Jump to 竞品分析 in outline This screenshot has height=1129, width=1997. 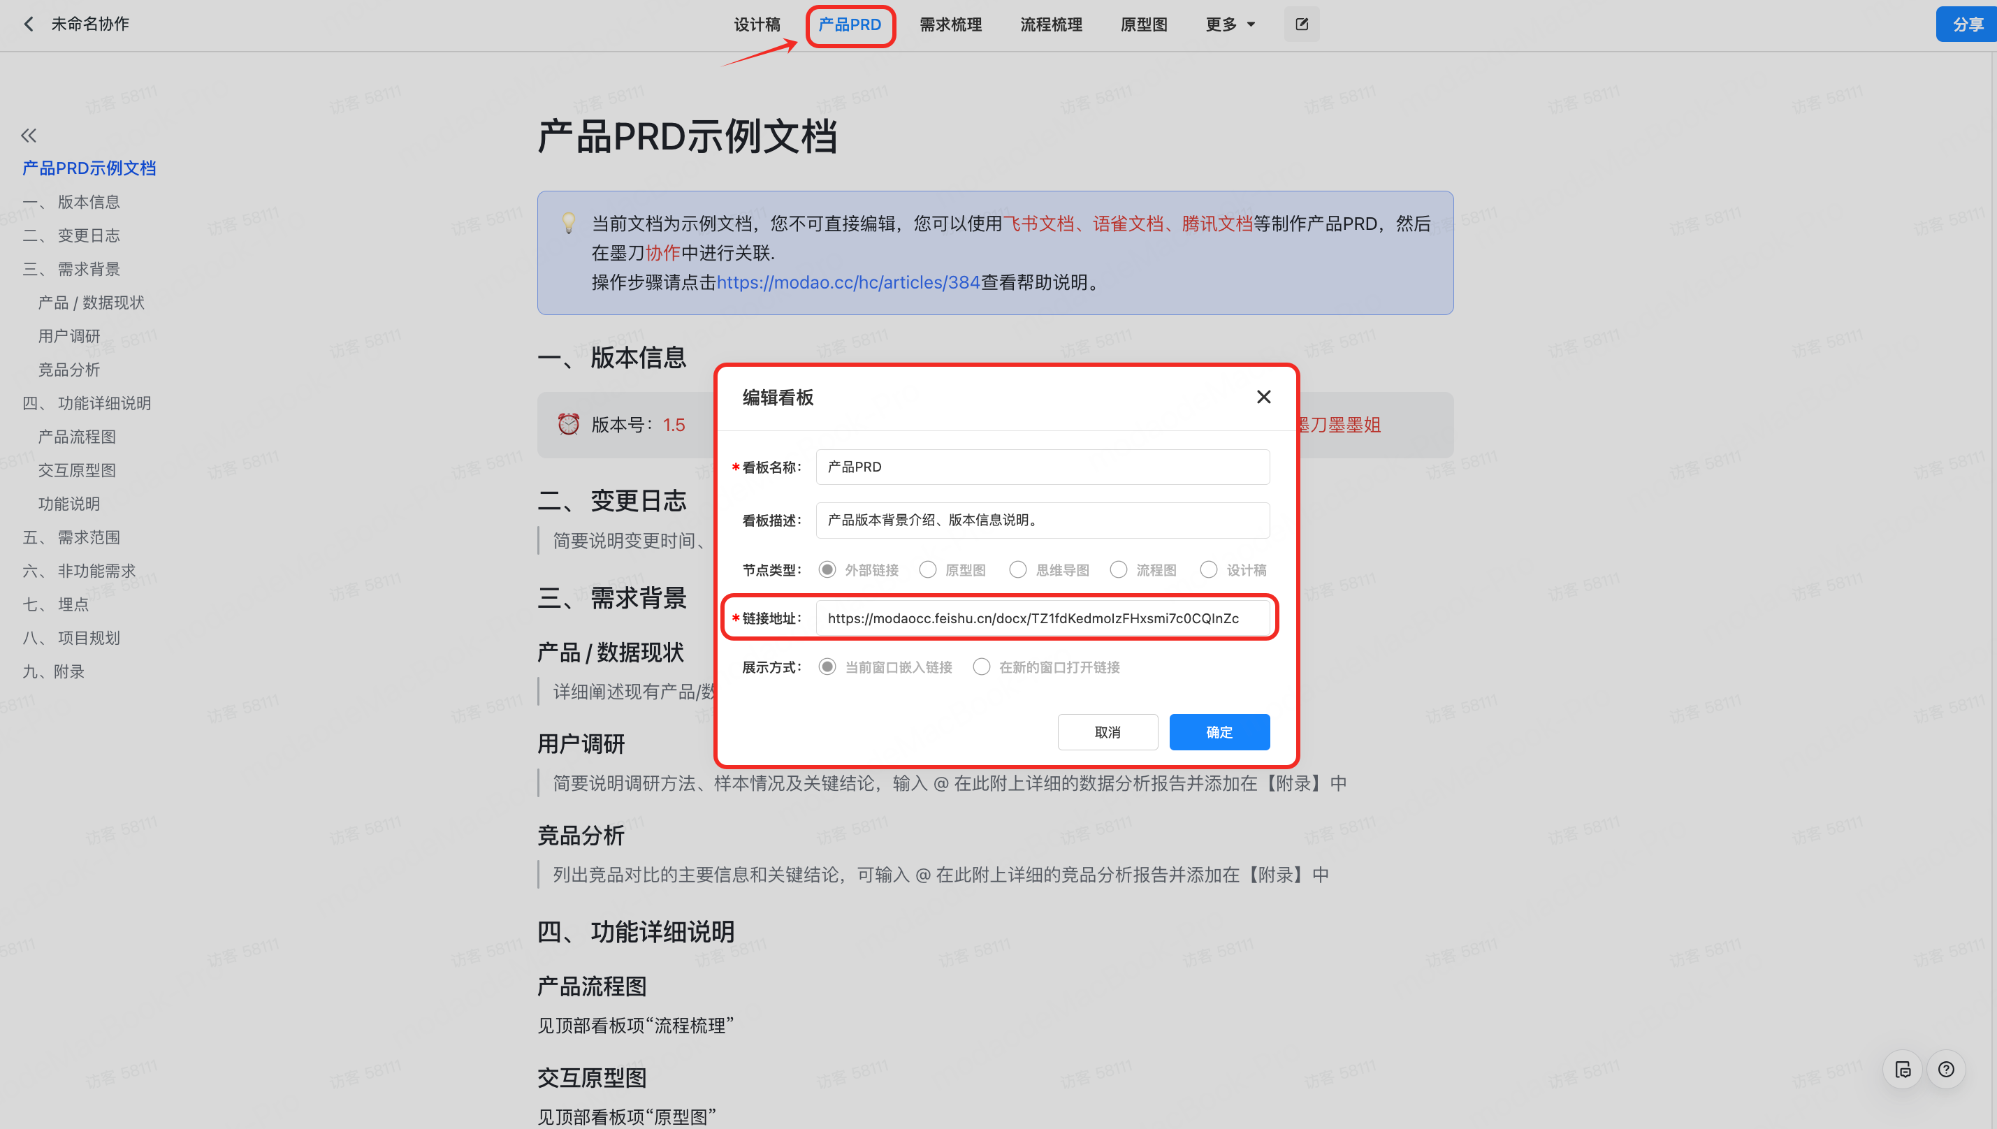69,369
